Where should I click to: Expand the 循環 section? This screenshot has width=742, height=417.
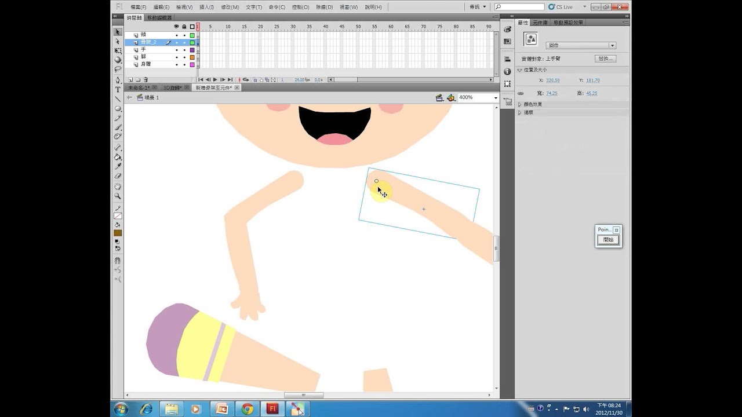(520, 112)
